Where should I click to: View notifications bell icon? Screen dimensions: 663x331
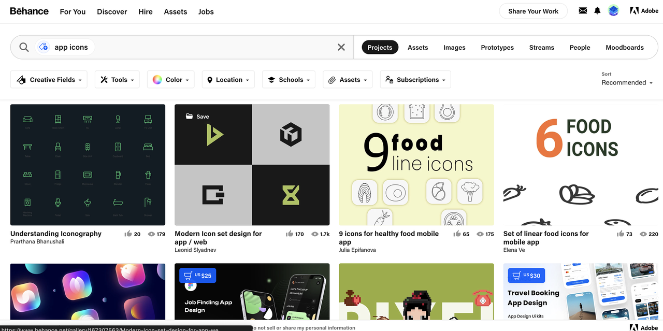(x=597, y=10)
